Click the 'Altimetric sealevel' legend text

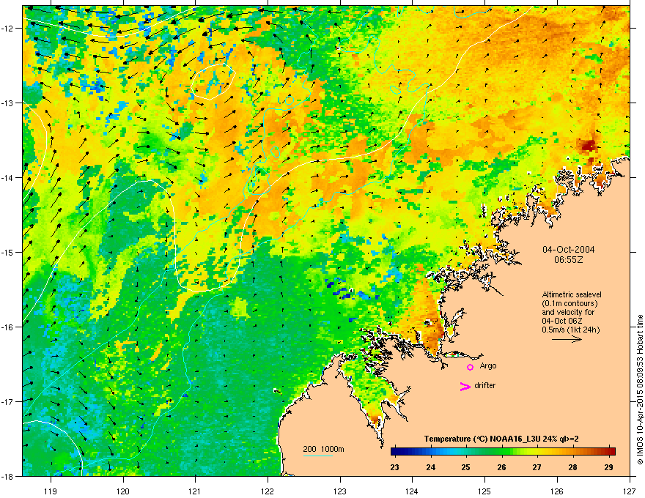coord(572,294)
